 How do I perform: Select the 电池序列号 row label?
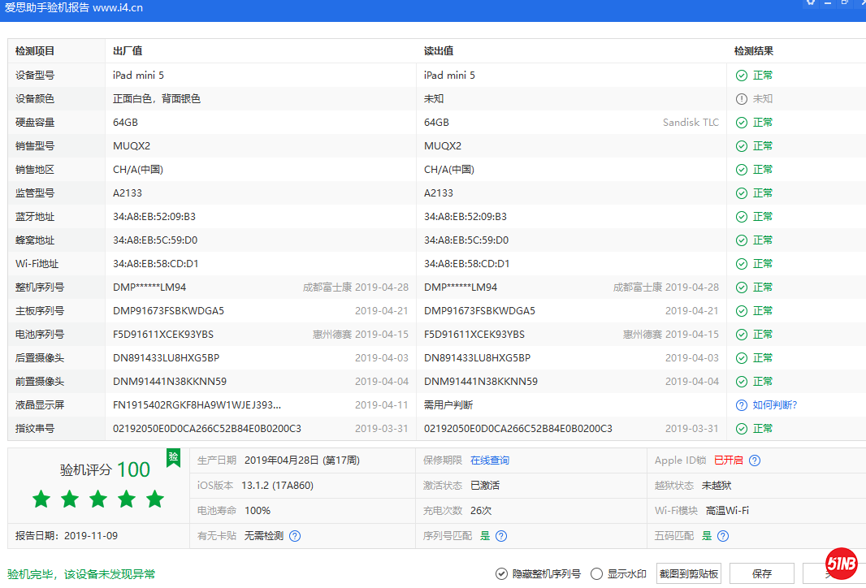pyautogui.click(x=40, y=335)
